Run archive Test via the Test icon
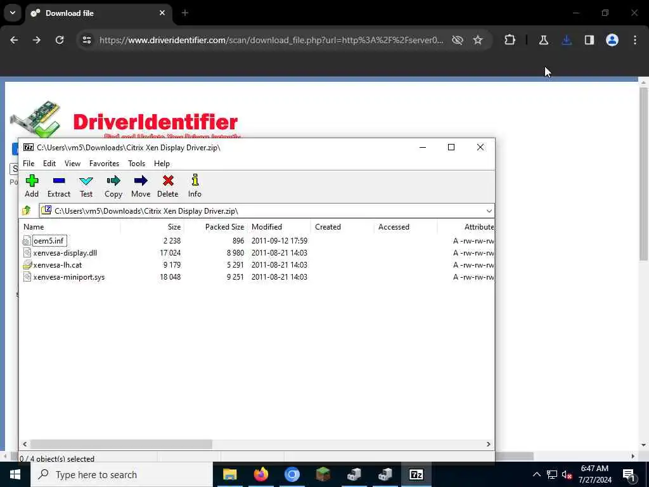The height and width of the screenshot is (487, 649). pyautogui.click(x=86, y=181)
